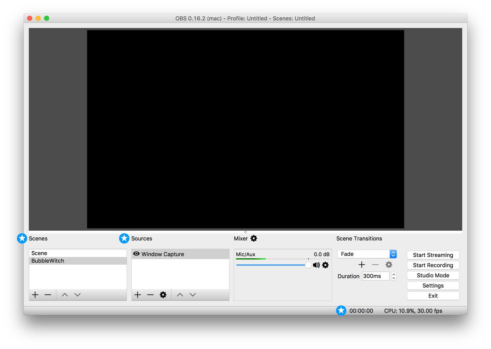Mute the Mic/Aux speaker icon

pos(316,265)
